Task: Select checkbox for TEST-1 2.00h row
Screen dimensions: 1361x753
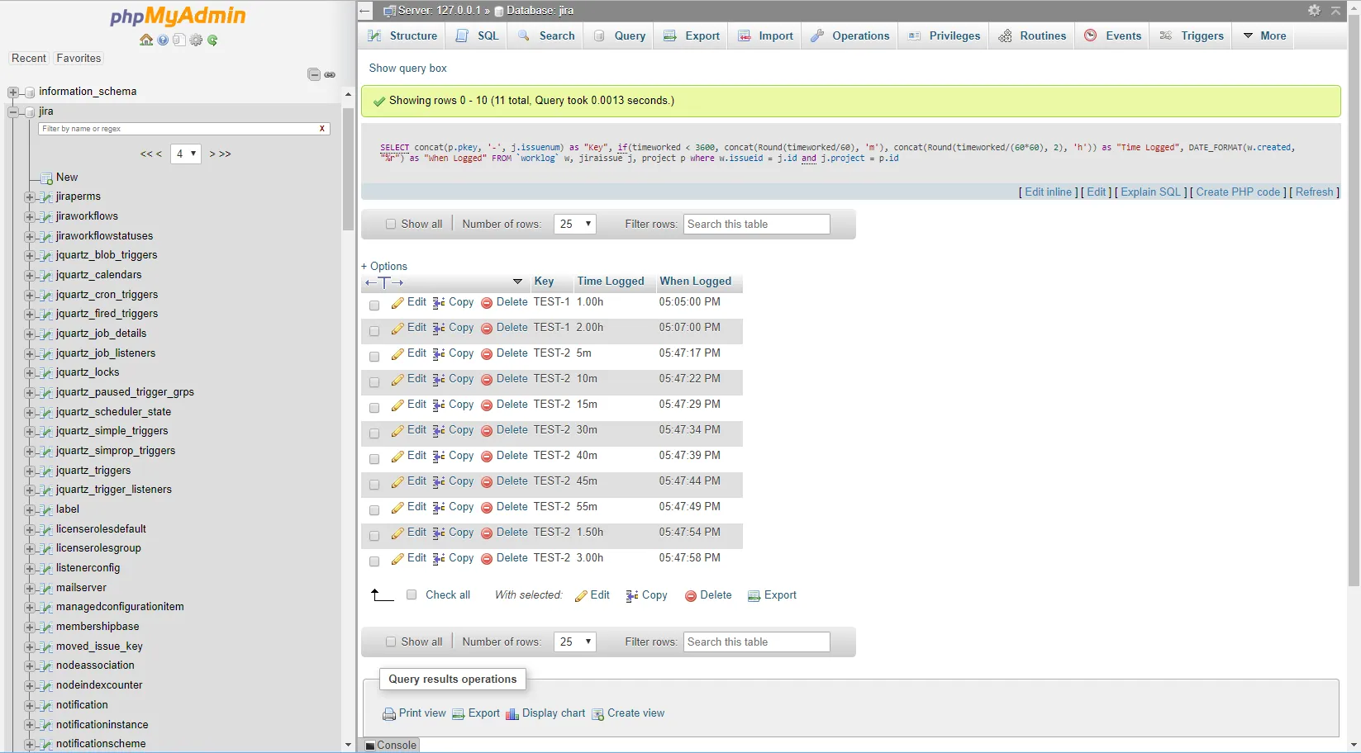Action: pyautogui.click(x=374, y=331)
